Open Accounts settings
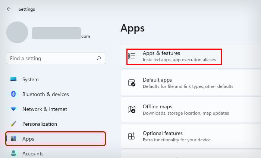Viewport: 261px width, 158px height. 33,154
